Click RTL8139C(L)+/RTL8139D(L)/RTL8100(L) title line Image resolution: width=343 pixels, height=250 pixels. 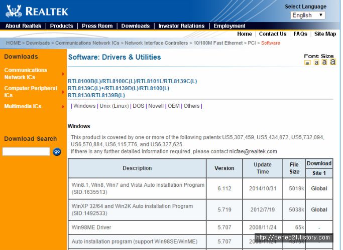[119, 88]
